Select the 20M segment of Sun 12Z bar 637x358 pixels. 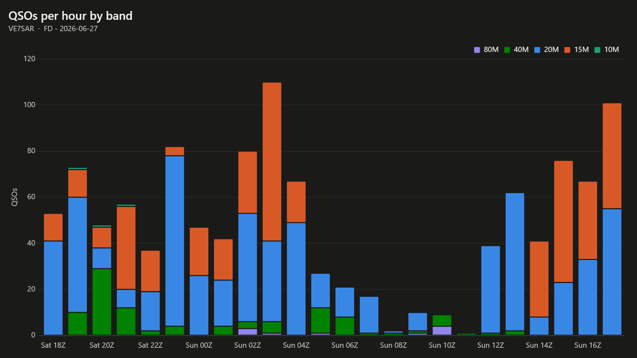(x=490, y=289)
